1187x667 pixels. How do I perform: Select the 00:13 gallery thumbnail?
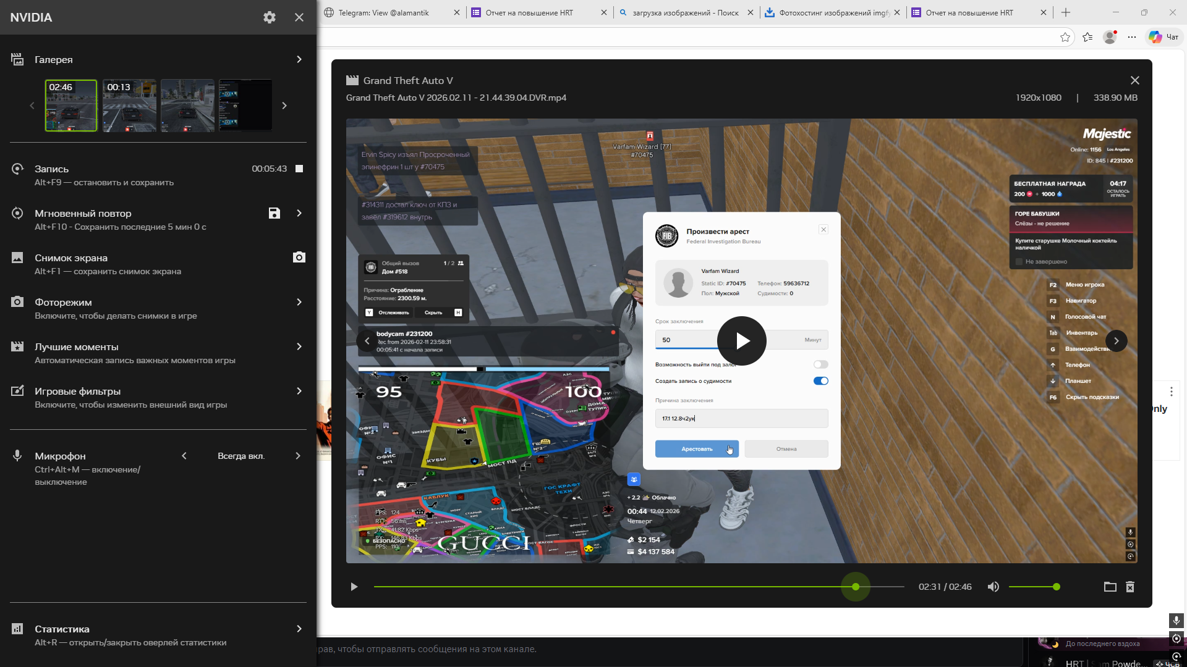coord(129,106)
